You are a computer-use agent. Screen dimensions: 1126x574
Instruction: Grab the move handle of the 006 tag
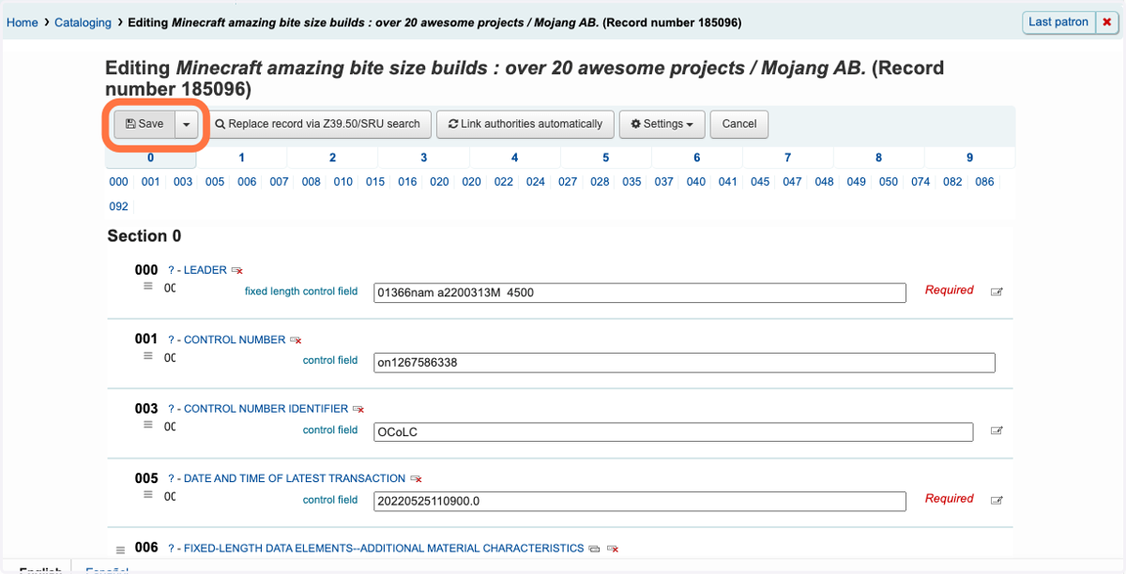[x=120, y=550]
